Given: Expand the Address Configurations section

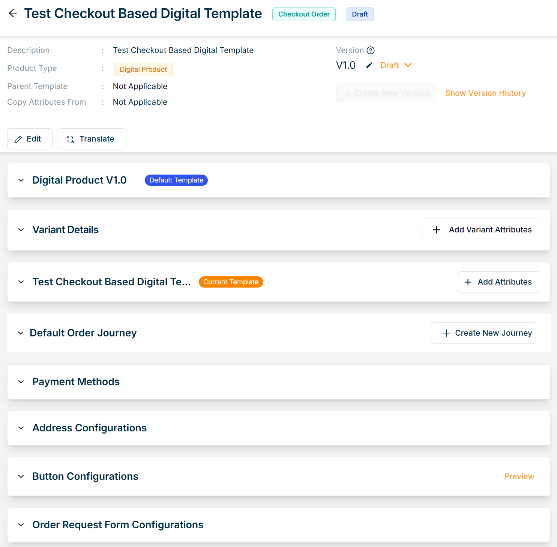Looking at the screenshot, I should pyautogui.click(x=21, y=428).
